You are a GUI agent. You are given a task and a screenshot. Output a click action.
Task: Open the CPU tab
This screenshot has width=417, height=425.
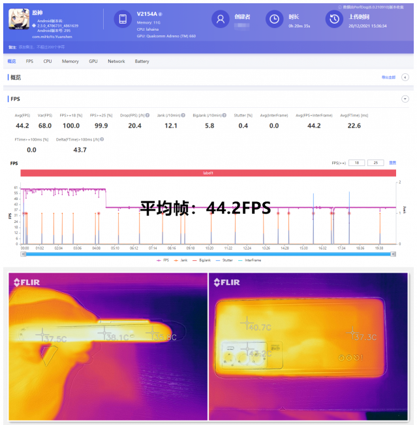click(x=48, y=61)
